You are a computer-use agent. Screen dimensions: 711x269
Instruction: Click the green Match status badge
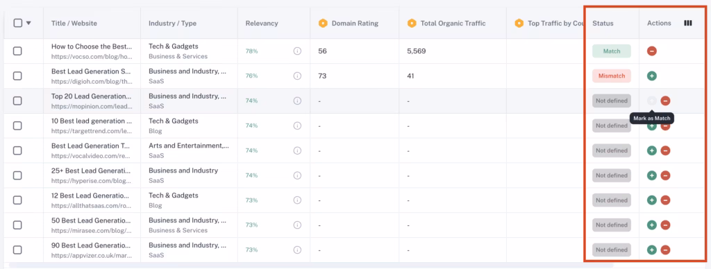click(x=611, y=51)
